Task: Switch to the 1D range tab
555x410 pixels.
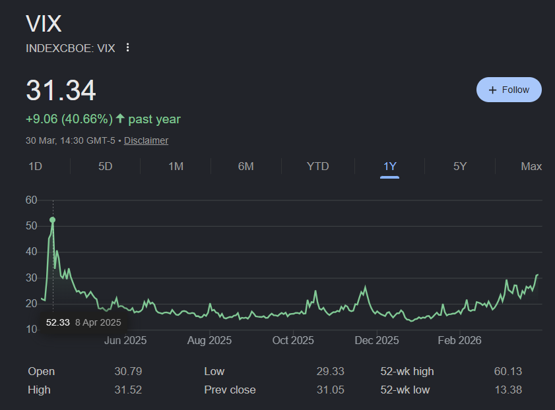Action: [x=36, y=166]
